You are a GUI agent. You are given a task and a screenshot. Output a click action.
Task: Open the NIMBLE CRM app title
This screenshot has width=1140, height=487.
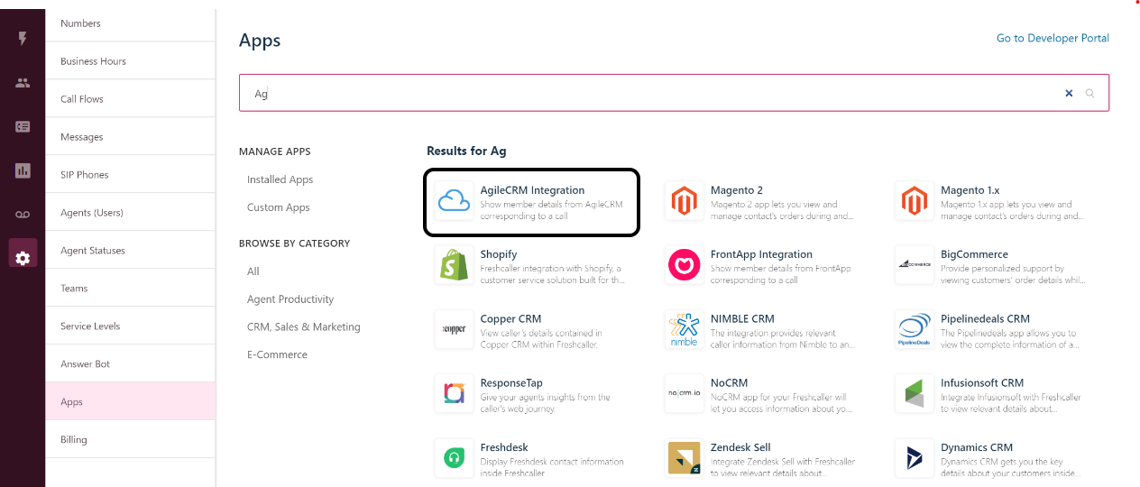pyautogui.click(x=742, y=318)
